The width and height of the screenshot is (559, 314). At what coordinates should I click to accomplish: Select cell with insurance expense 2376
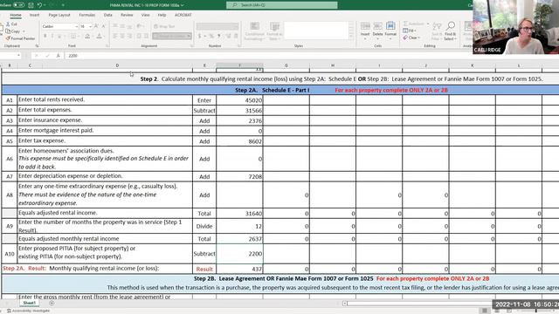[x=239, y=120]
